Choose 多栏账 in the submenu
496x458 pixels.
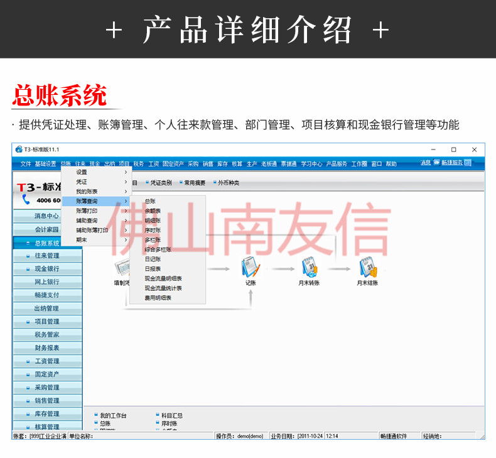coord(168,240)
